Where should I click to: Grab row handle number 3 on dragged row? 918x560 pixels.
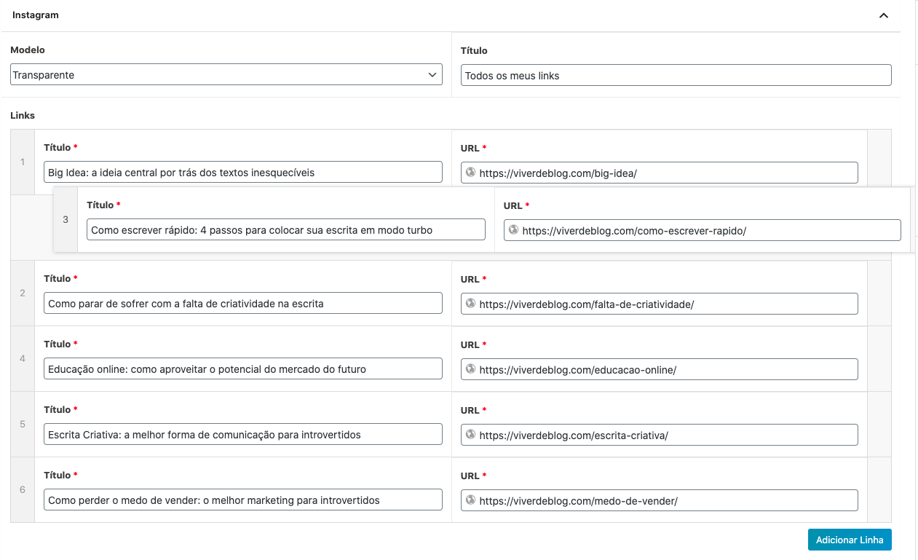(x=66, y=219)
